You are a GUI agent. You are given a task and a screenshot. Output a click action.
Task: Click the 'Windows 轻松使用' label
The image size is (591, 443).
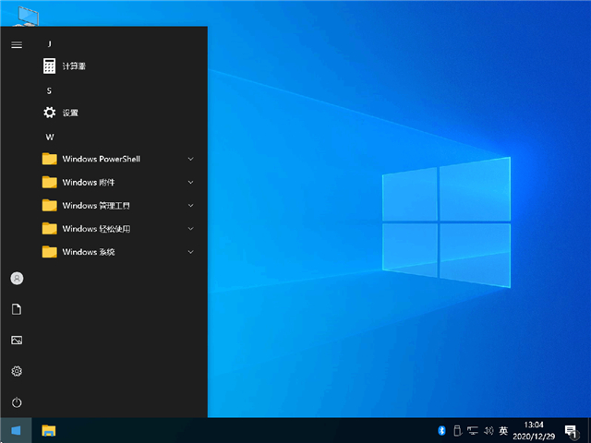pos(96,229)
